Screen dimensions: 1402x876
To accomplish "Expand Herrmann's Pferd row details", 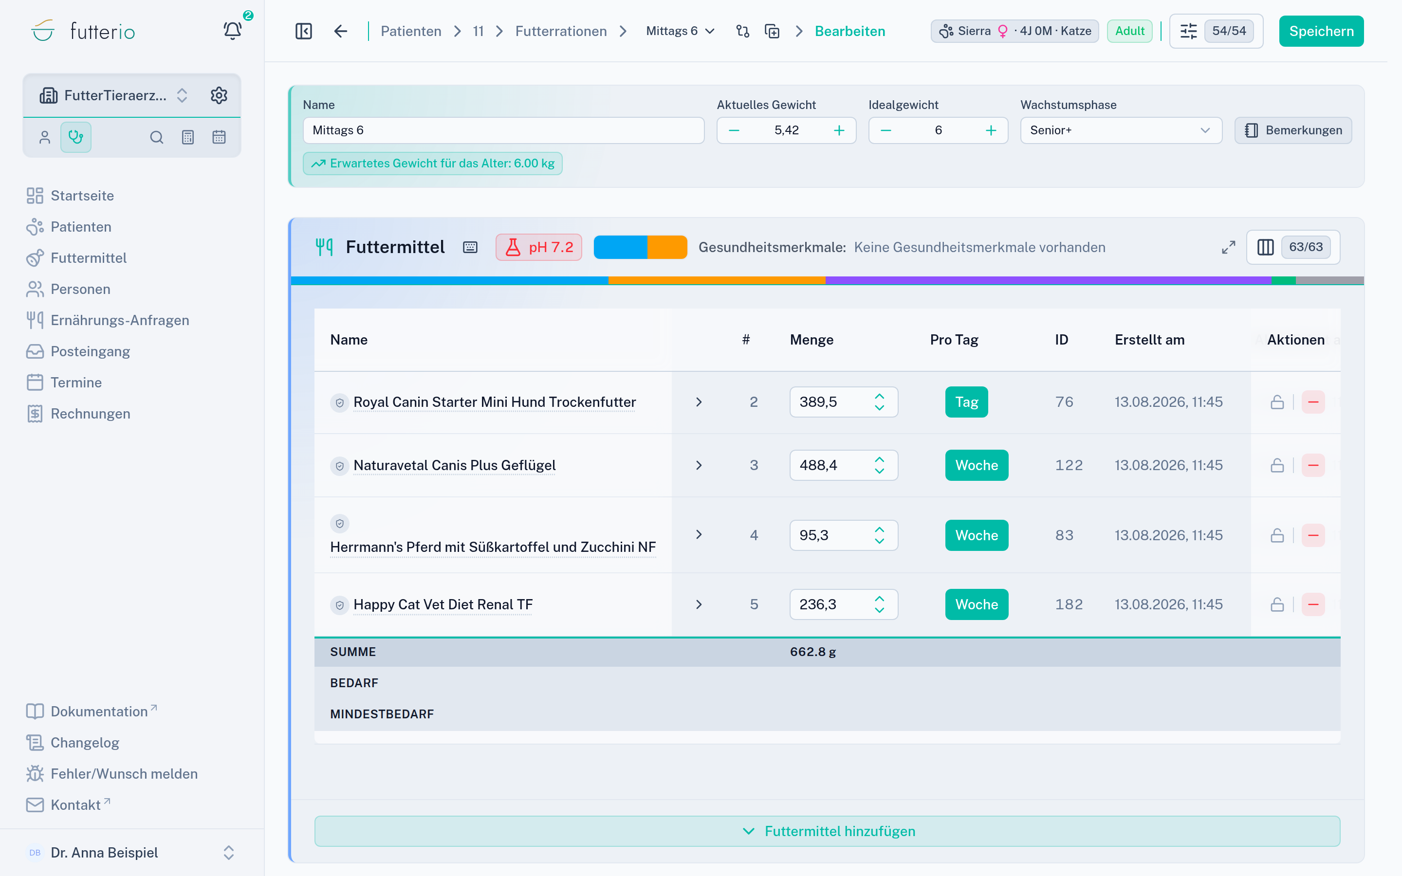I will [699, 535].
